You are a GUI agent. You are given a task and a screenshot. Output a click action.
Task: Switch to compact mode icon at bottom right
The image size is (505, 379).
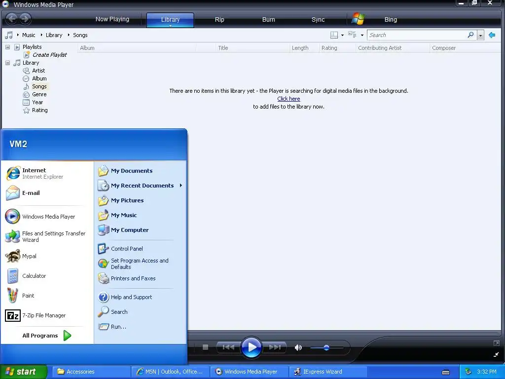tap(496, 354)
